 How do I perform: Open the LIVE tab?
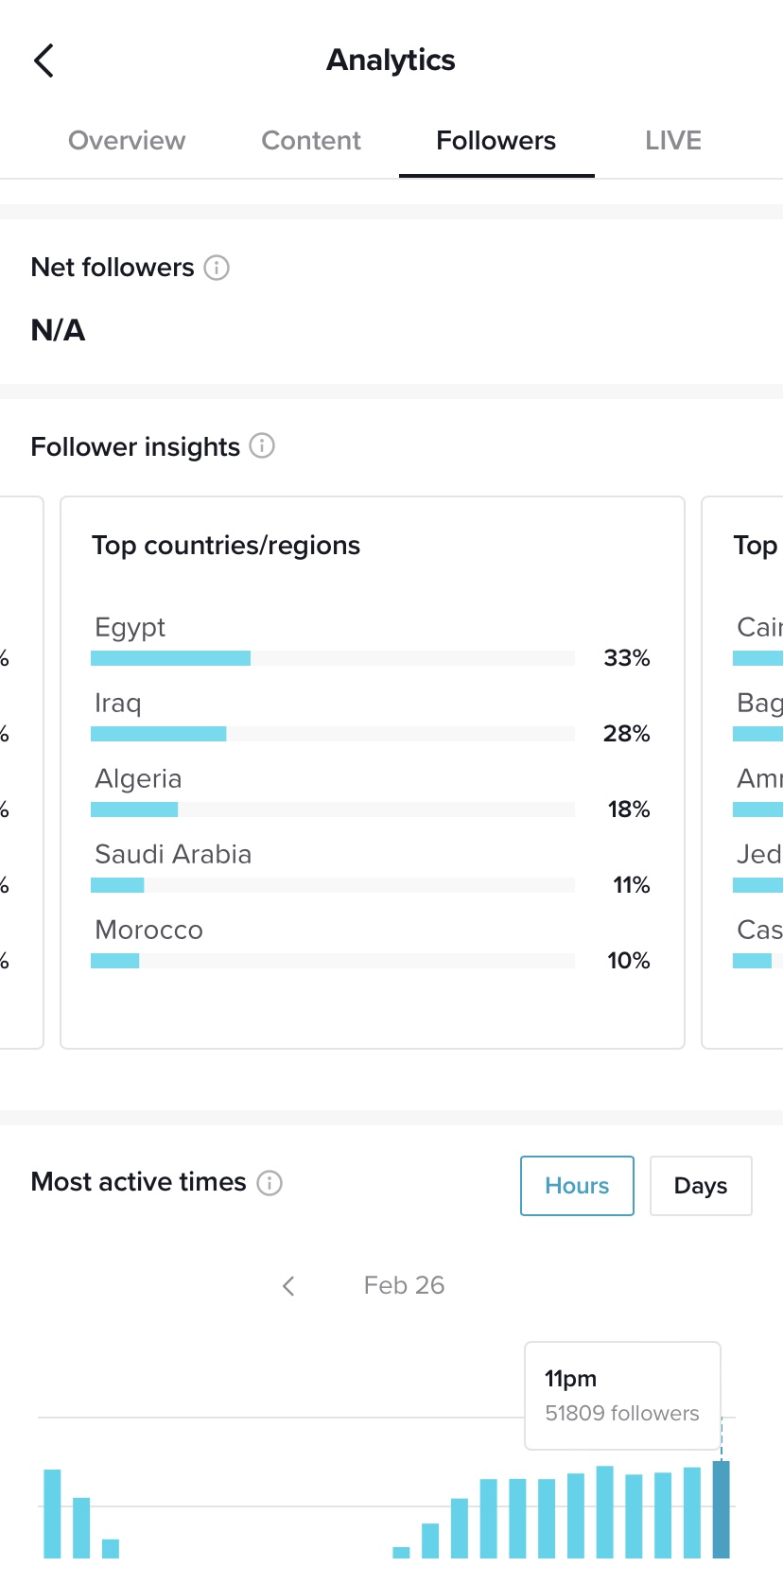(x=673, y=141)
